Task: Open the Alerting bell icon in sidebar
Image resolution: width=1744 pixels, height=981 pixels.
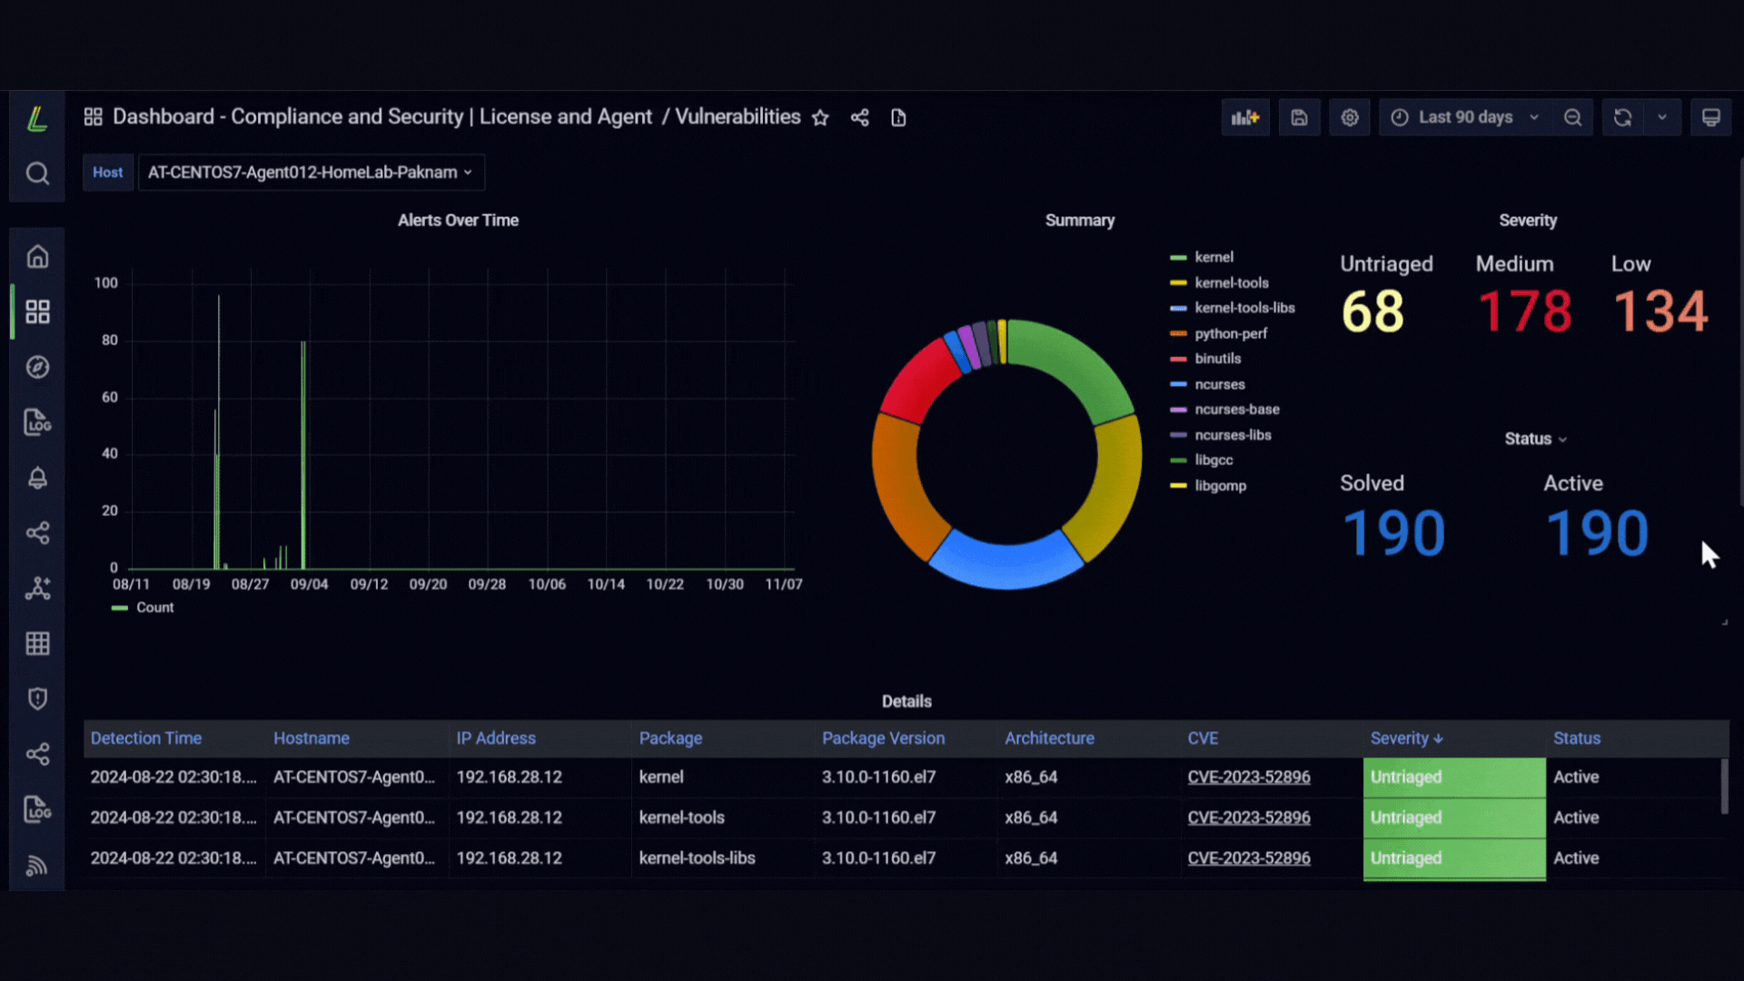Action: click(x=37, y=478)
